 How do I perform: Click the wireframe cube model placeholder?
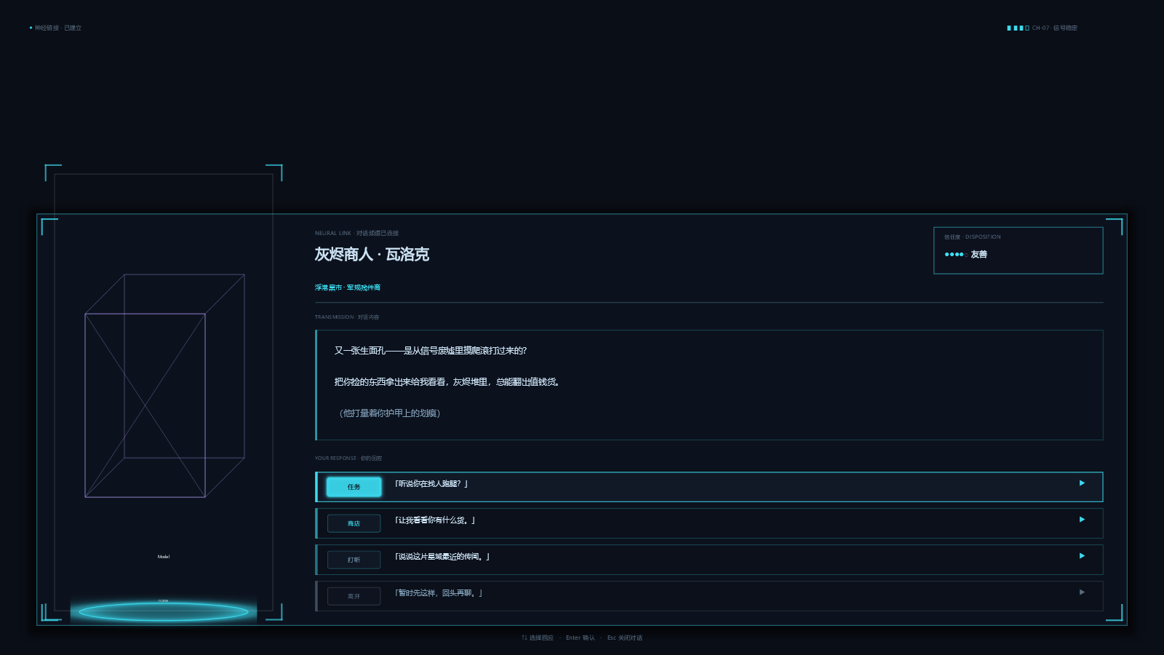click(x=164, y=386)
